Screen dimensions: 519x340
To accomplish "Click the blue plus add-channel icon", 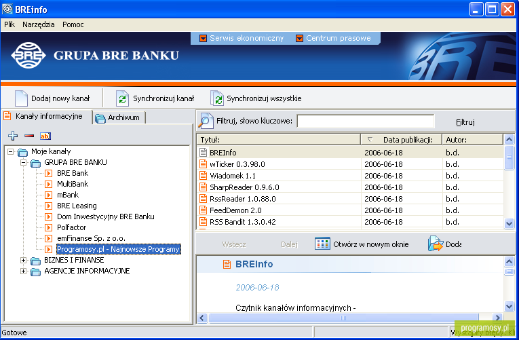I will point(13,136).
